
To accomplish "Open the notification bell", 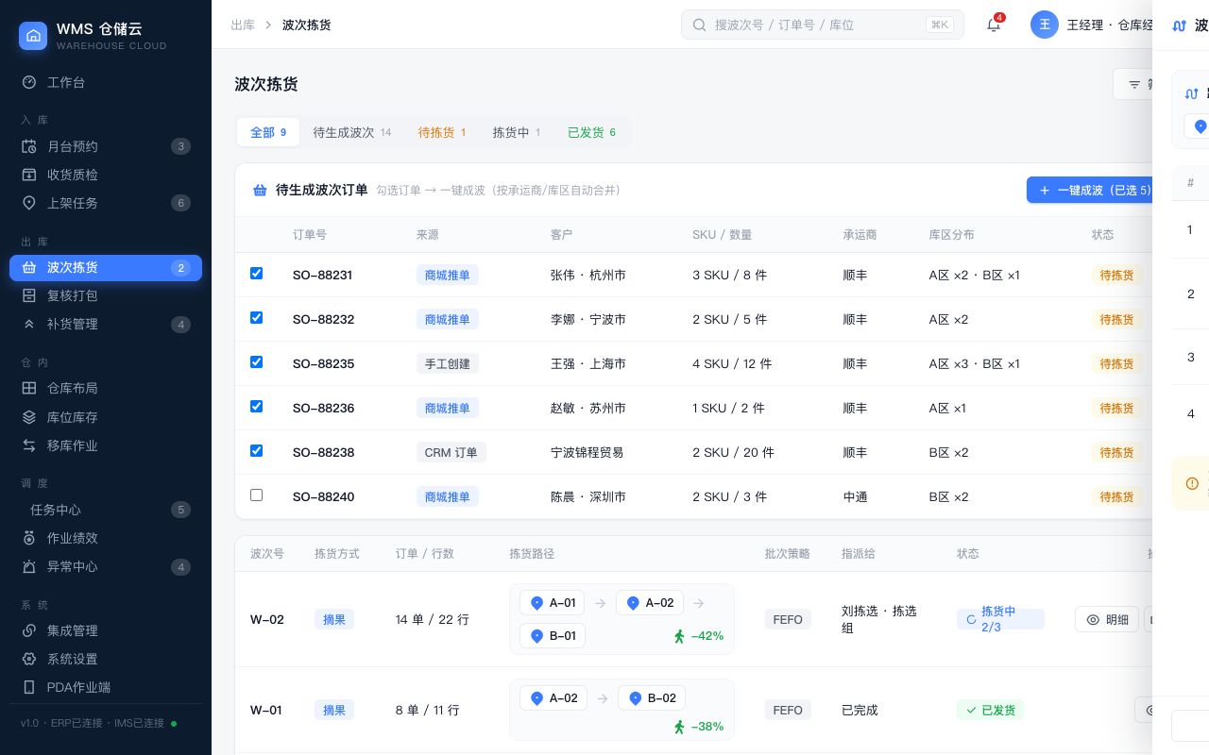I will pyautogui.click(x=994, y=25).
